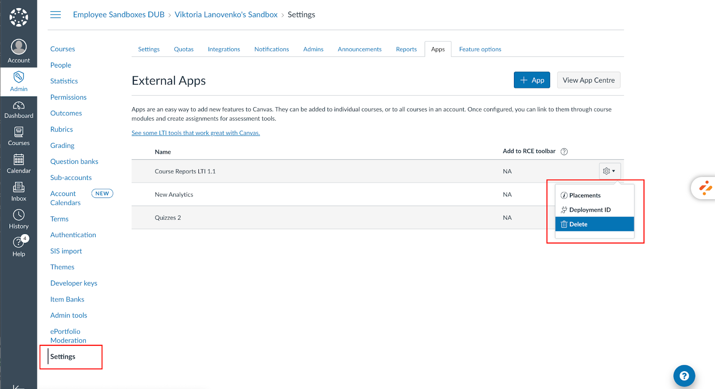Open the Announcements tab

coord(360,49)
